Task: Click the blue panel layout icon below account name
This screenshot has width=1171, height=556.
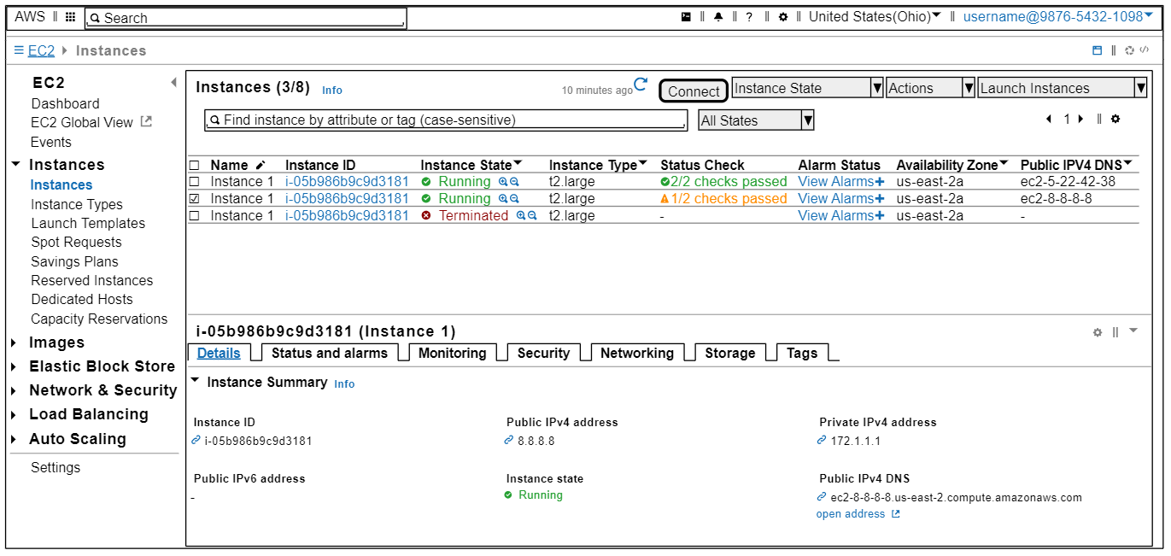Action: point(1098,50)
